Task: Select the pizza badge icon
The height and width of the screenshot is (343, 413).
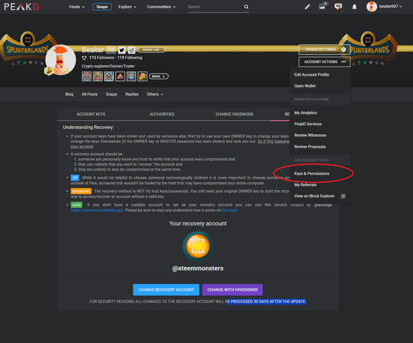Action: pos(143,76)
